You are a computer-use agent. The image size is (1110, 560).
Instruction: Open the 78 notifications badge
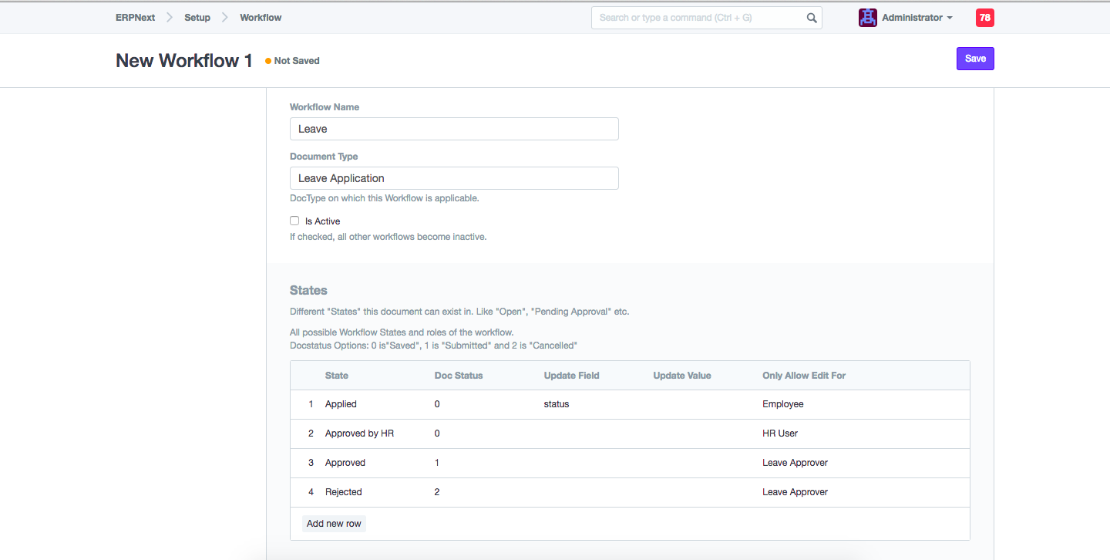pos(985,18)
